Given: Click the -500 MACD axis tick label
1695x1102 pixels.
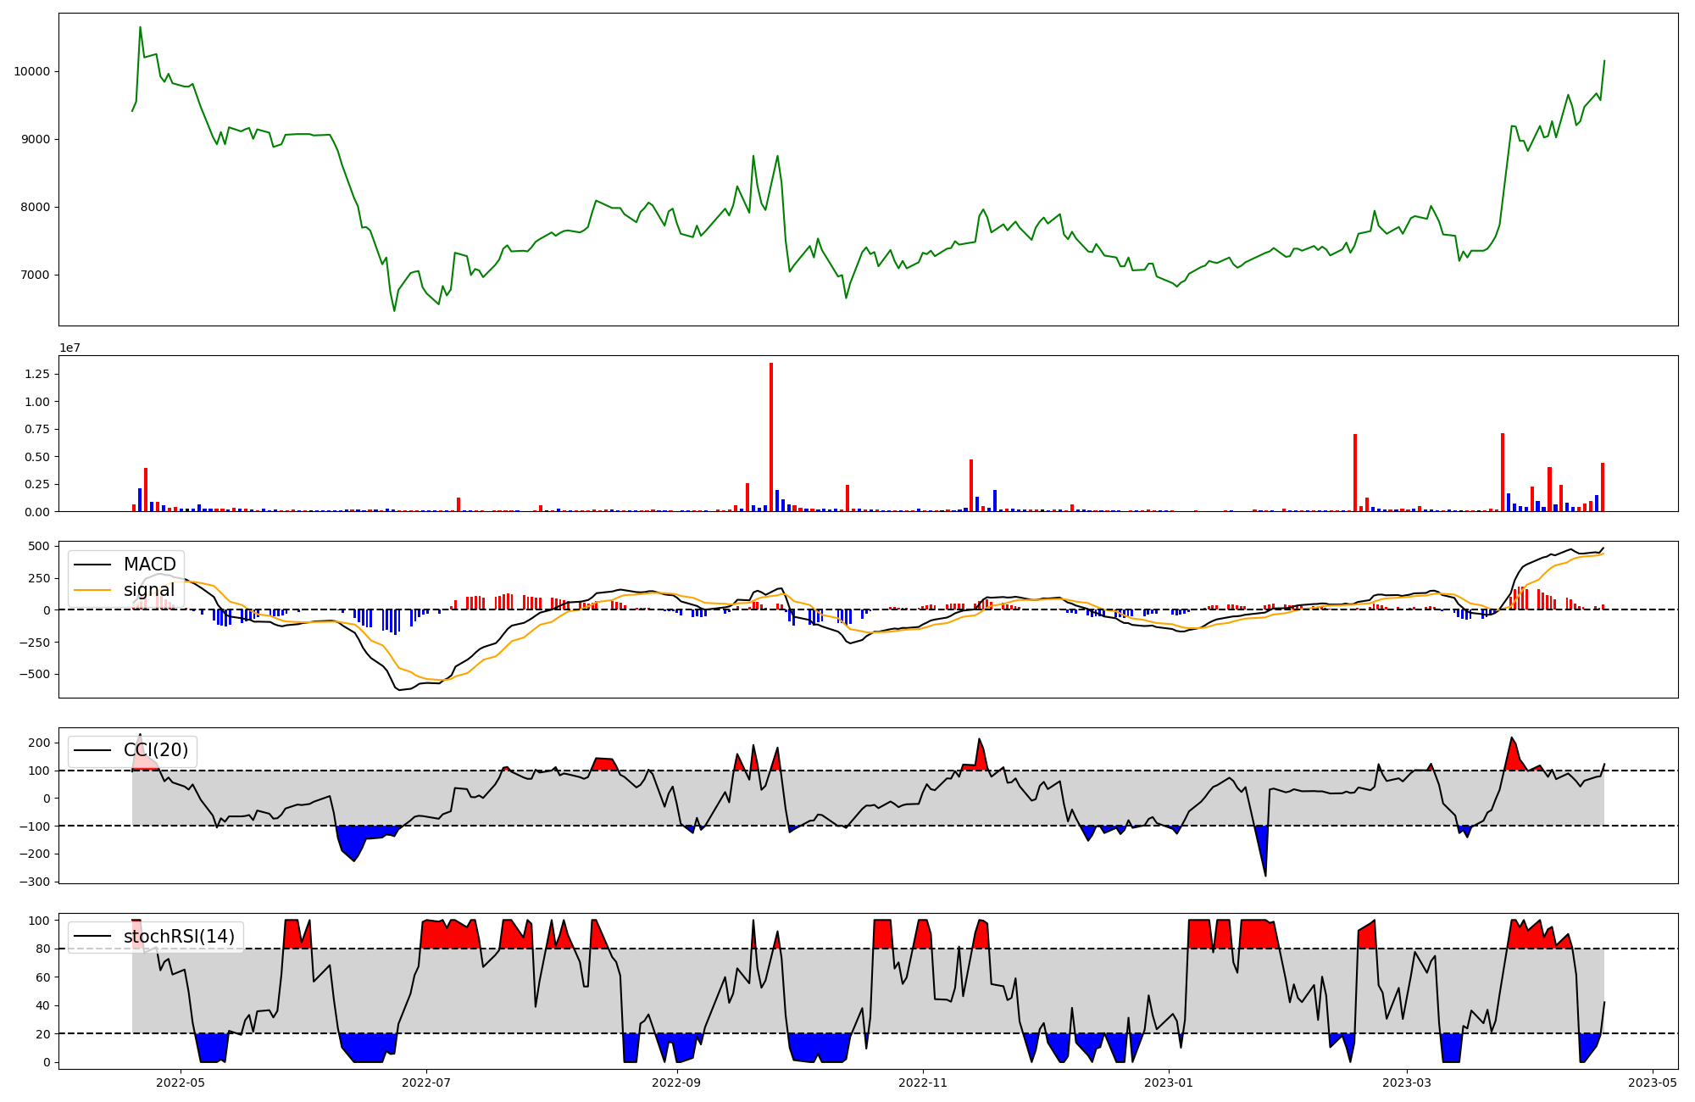Looking at the screenshot, I should tap(36, 674).
